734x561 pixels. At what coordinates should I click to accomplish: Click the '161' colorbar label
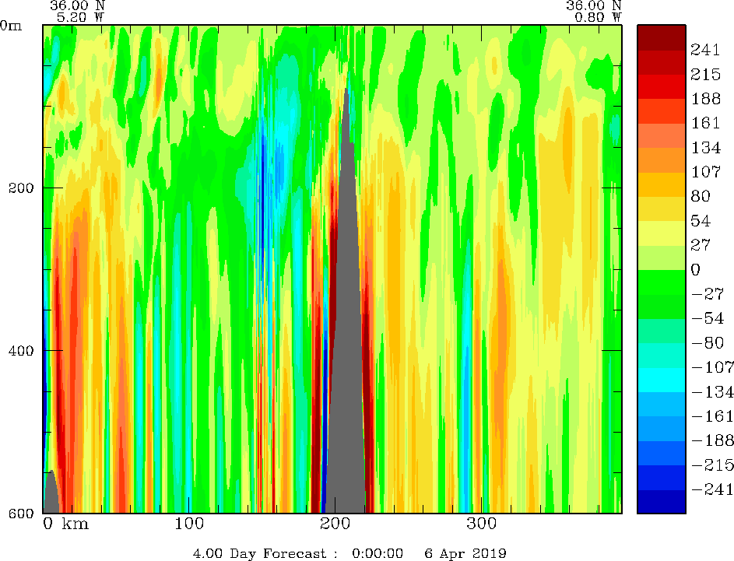coord(705,123)
